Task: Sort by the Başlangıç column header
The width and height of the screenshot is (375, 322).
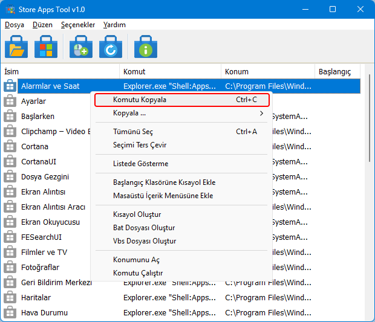Action: pyautogui.click(x=337, y=71)
